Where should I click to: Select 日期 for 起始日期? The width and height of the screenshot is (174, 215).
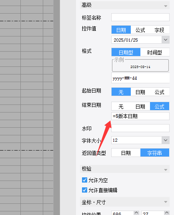(x=140, y=92)
